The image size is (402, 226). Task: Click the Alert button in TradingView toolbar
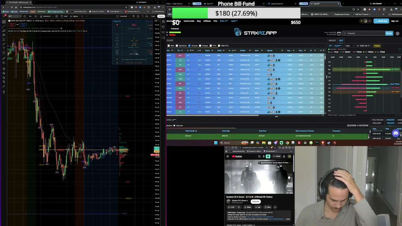coord(65,16)
